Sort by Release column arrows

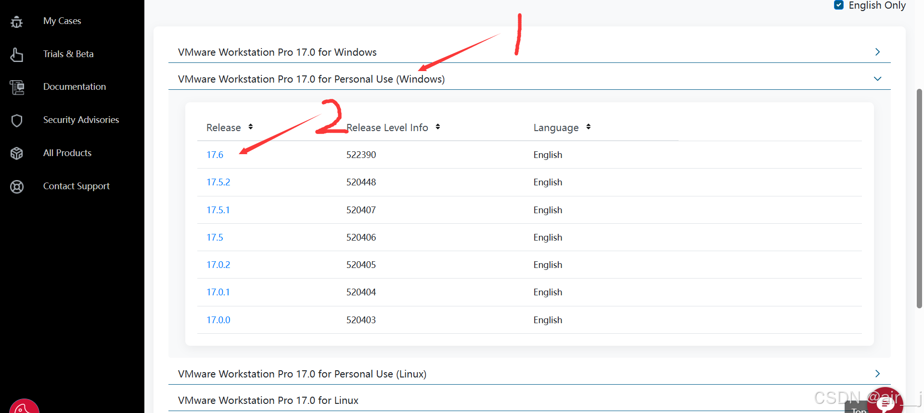(x=251, y=127)
